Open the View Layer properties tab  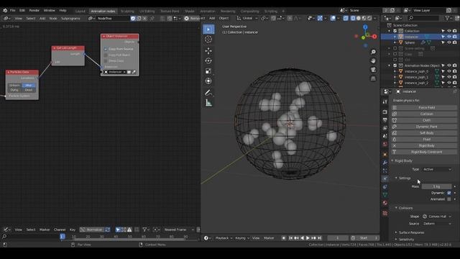(x=385, y=128)
